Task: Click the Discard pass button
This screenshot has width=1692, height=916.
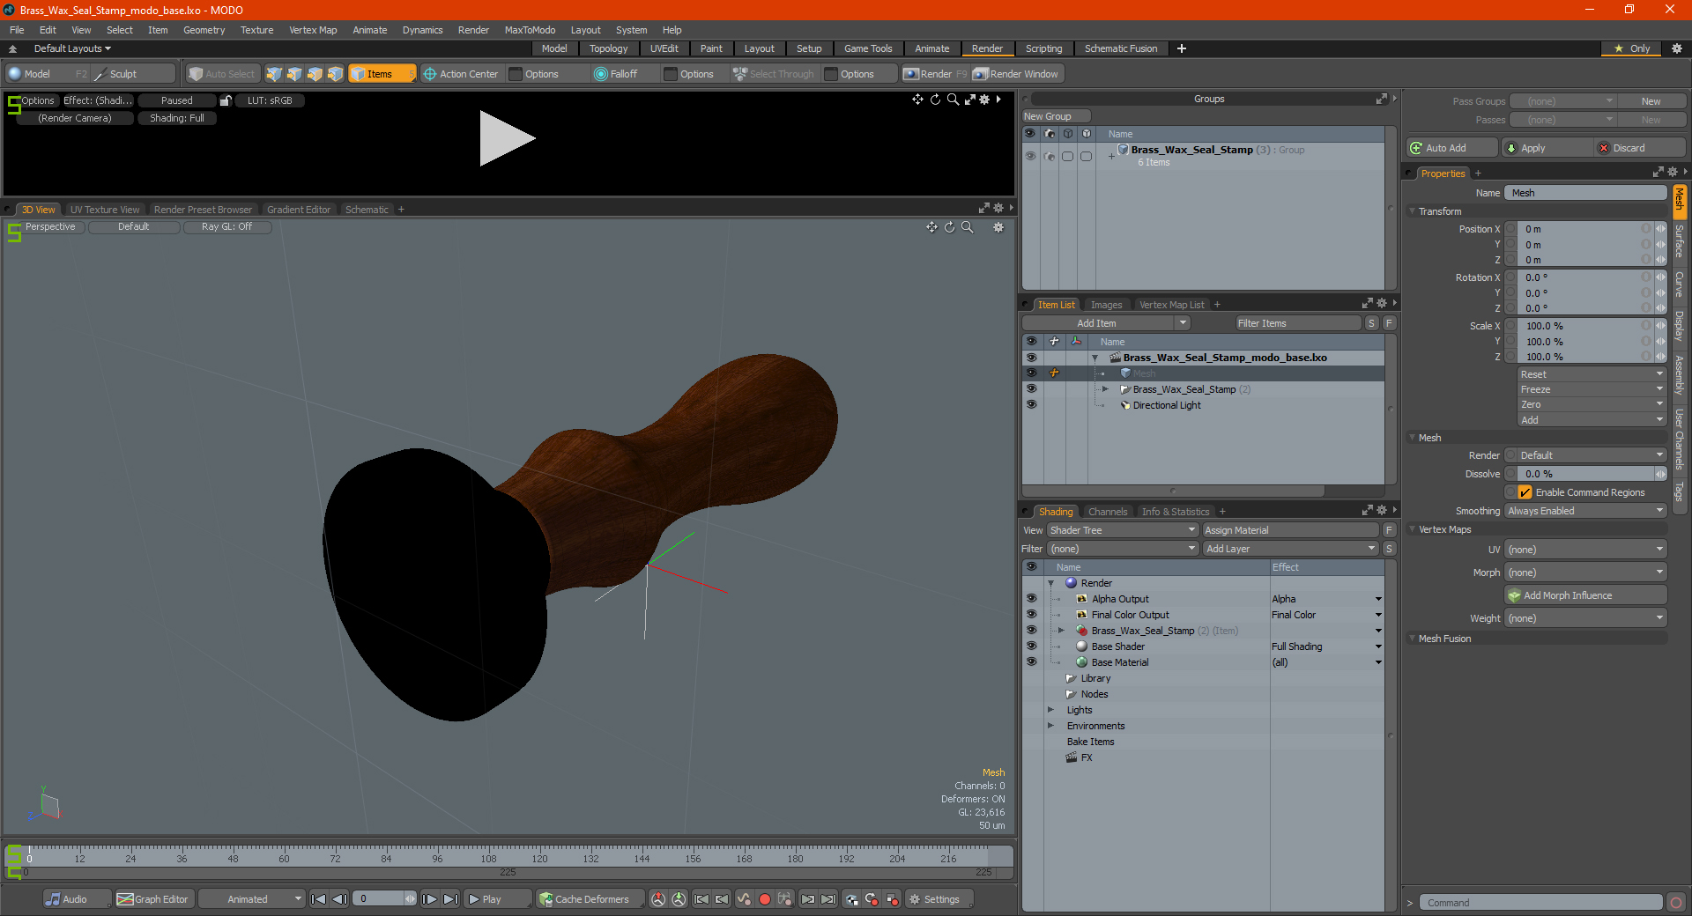Action: (x=1640, y=148)
